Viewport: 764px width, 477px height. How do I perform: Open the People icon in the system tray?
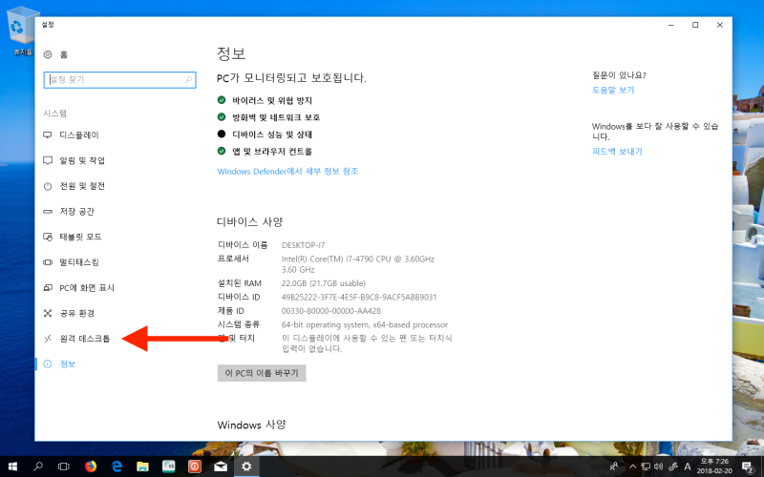(614, 467)
